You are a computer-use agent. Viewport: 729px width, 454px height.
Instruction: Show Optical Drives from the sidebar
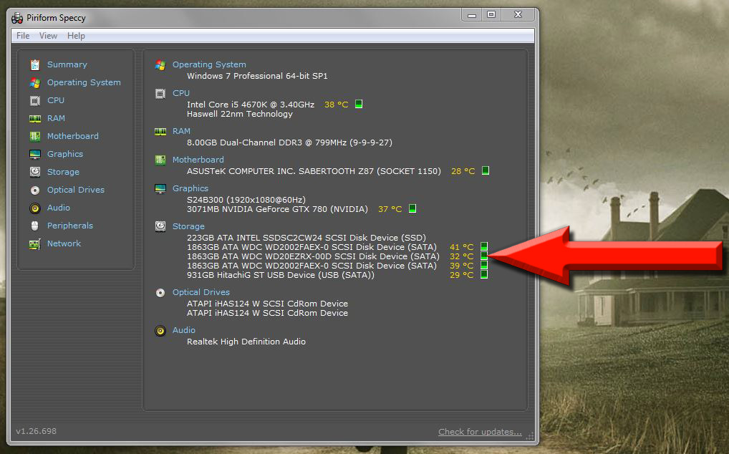coord(76,190)
